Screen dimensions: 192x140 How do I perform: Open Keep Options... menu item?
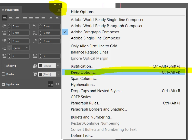tap(124, 72)
